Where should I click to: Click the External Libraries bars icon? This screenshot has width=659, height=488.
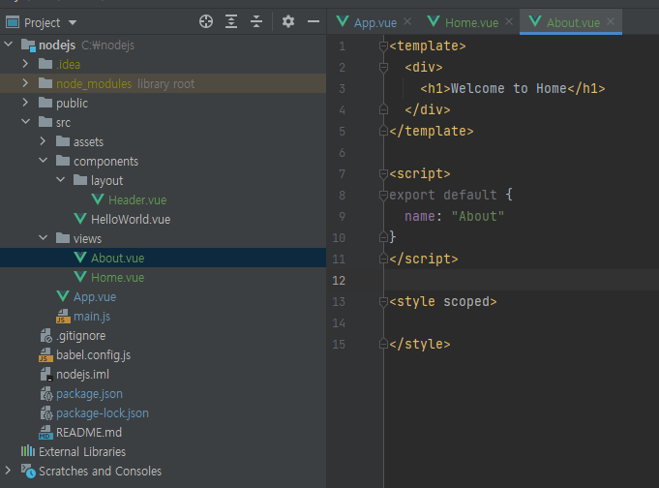click(x=28, y=451)
